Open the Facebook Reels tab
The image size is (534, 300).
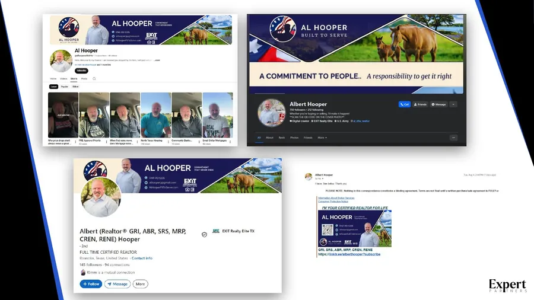click(x=282, y=138)
